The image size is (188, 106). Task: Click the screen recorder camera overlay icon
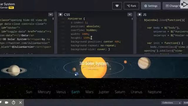point(184,4)
